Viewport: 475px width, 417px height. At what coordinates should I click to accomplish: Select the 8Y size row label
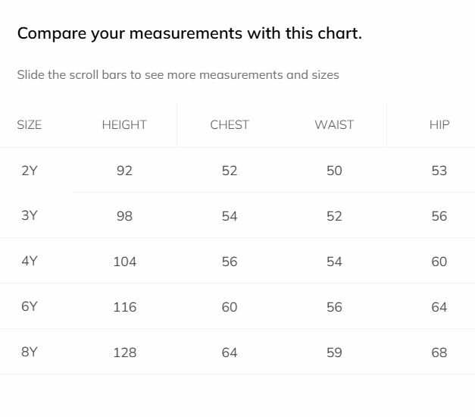click(x=30, y=352)
